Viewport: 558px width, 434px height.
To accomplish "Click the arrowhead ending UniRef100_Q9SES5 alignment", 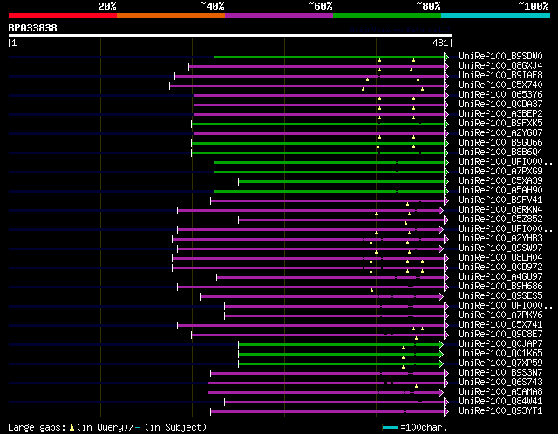I will coord(441,296).
